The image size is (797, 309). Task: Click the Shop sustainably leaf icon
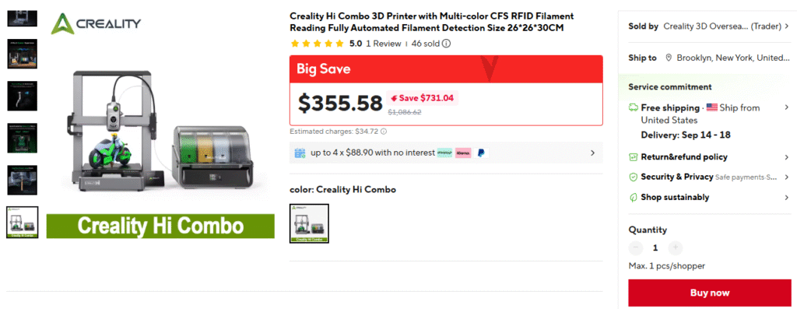coord(634,197)
